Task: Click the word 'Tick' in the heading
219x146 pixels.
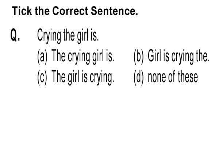Action: point(22,11)
